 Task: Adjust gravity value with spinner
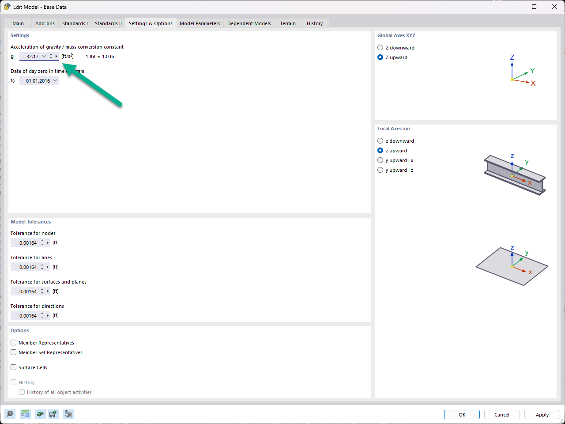[x=51, y=57]
